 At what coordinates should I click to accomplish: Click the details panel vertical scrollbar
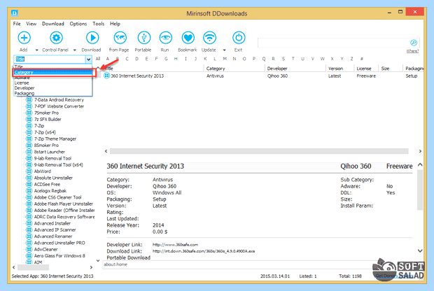[x=420, y=190]
